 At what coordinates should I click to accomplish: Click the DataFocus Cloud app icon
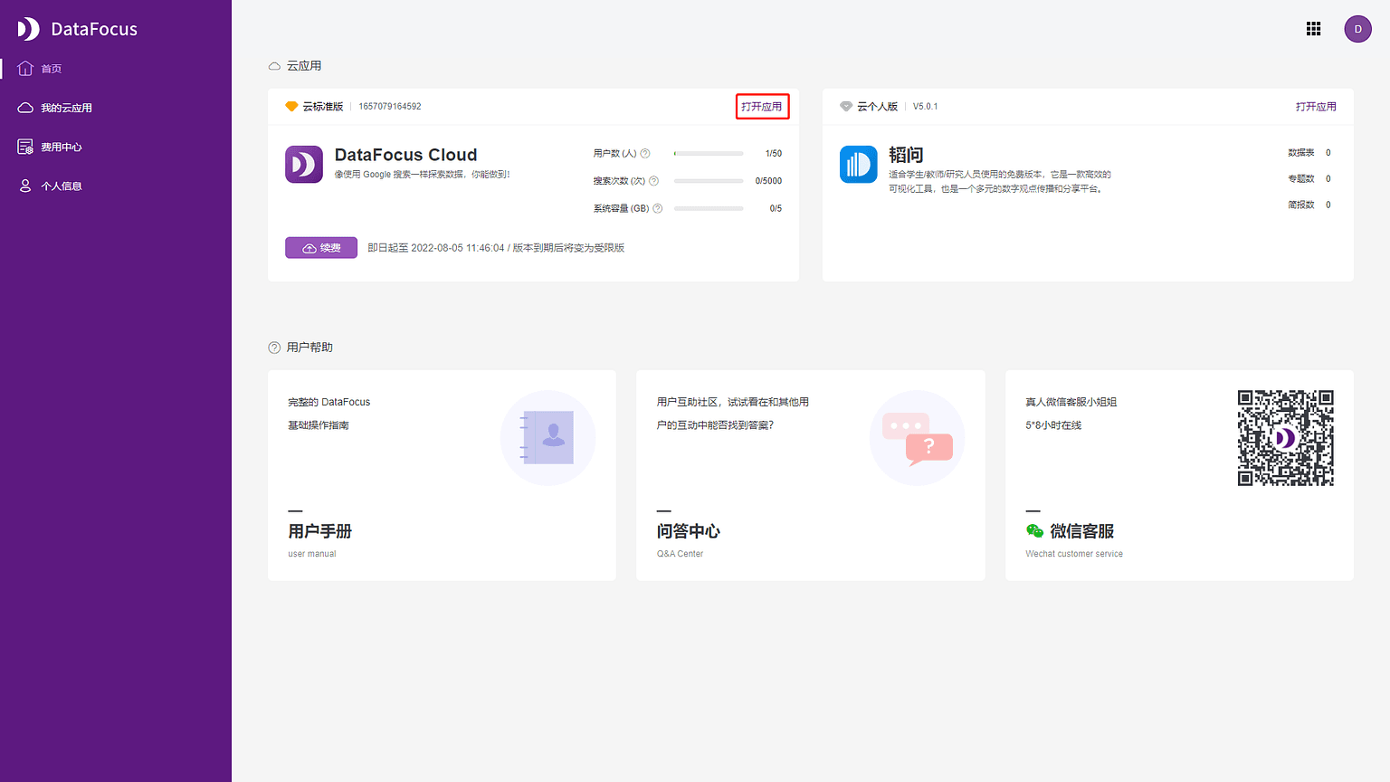pyautogui.click(x=304, y=165)
